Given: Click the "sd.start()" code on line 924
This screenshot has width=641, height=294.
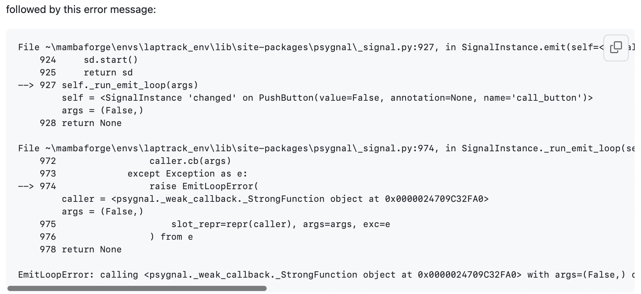Looking at the screenshot, I should (x=111, y=60).
